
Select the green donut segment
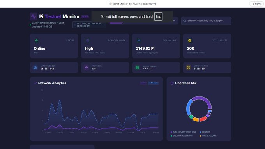point(191,117)
